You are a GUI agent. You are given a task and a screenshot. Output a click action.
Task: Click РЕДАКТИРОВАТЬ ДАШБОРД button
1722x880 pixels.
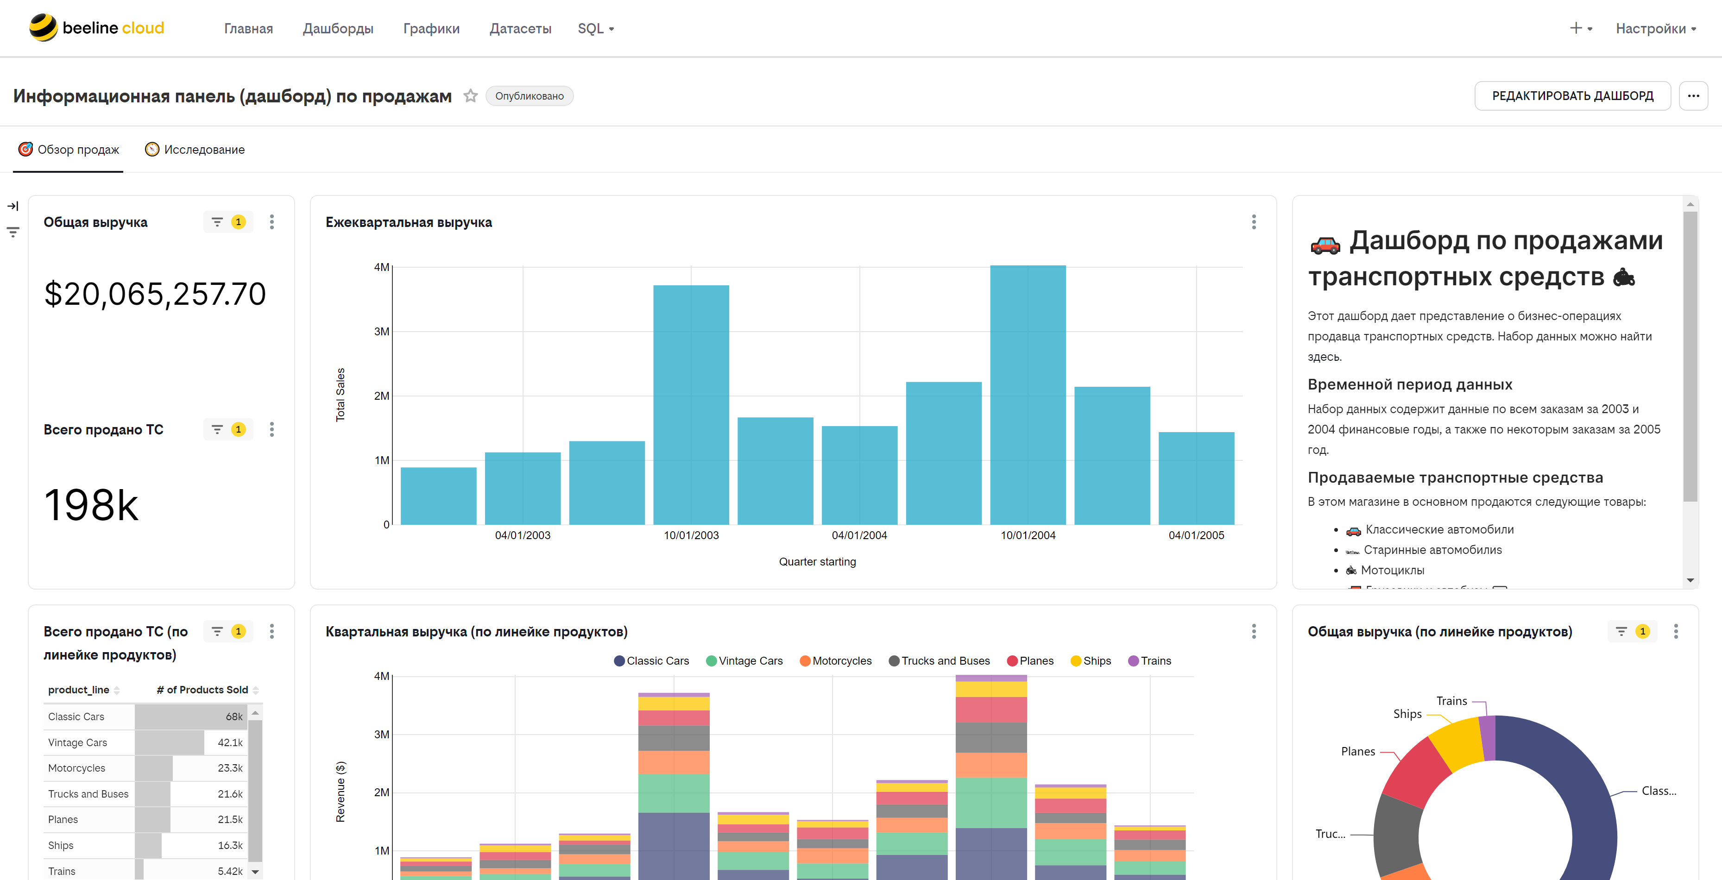pos(1572,95)
